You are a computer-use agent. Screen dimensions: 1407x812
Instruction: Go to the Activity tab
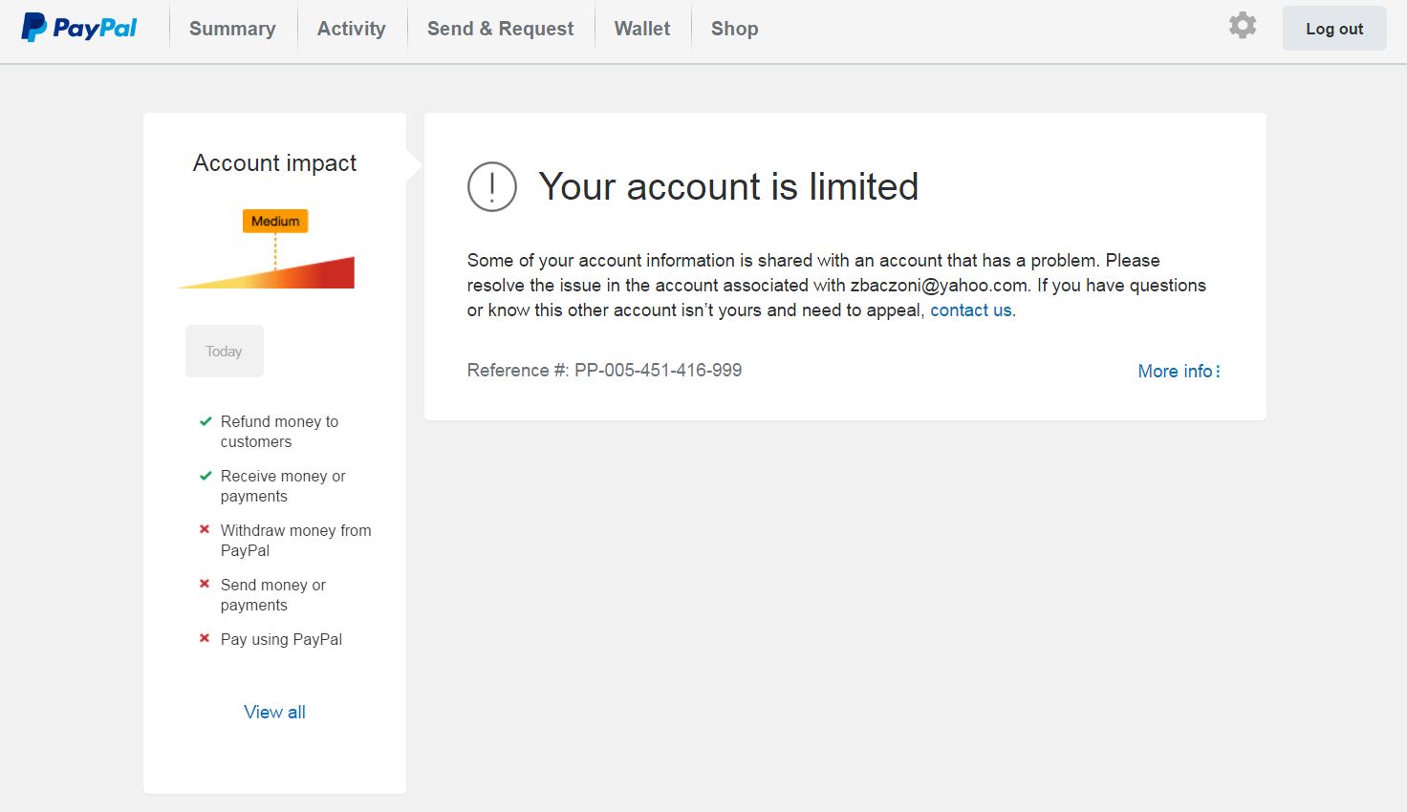352,29
